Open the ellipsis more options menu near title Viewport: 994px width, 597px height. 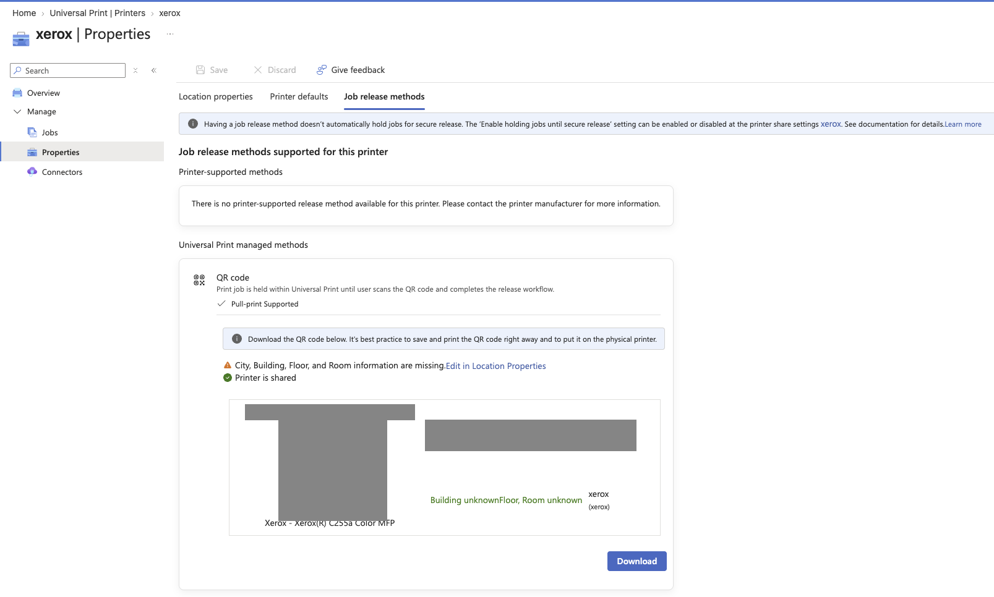pos(170,34)
